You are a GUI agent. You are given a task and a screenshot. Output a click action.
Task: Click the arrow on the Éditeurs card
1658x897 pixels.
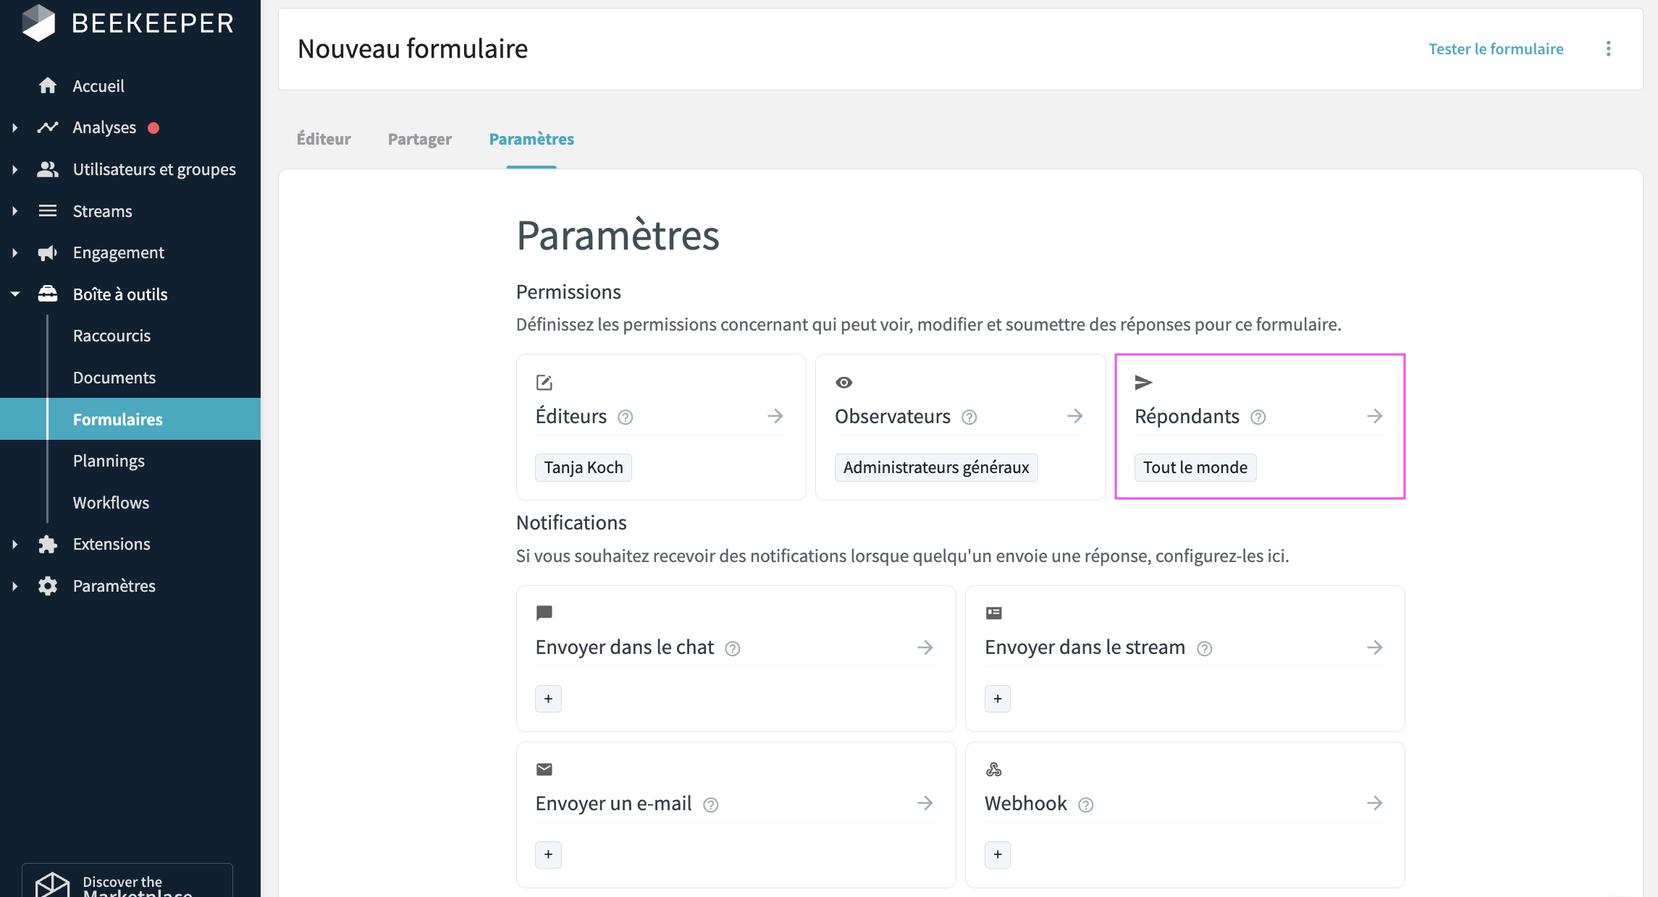pos(775,416)
